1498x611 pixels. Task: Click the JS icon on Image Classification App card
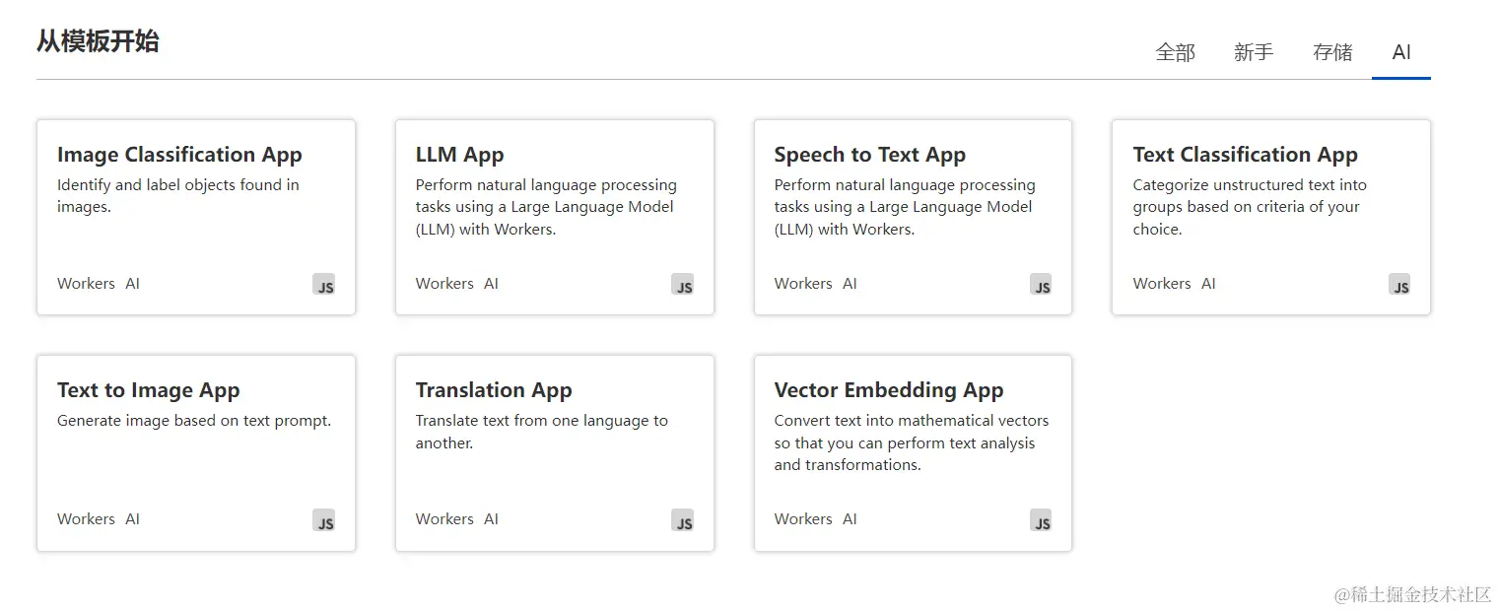(x=324, y=285)
